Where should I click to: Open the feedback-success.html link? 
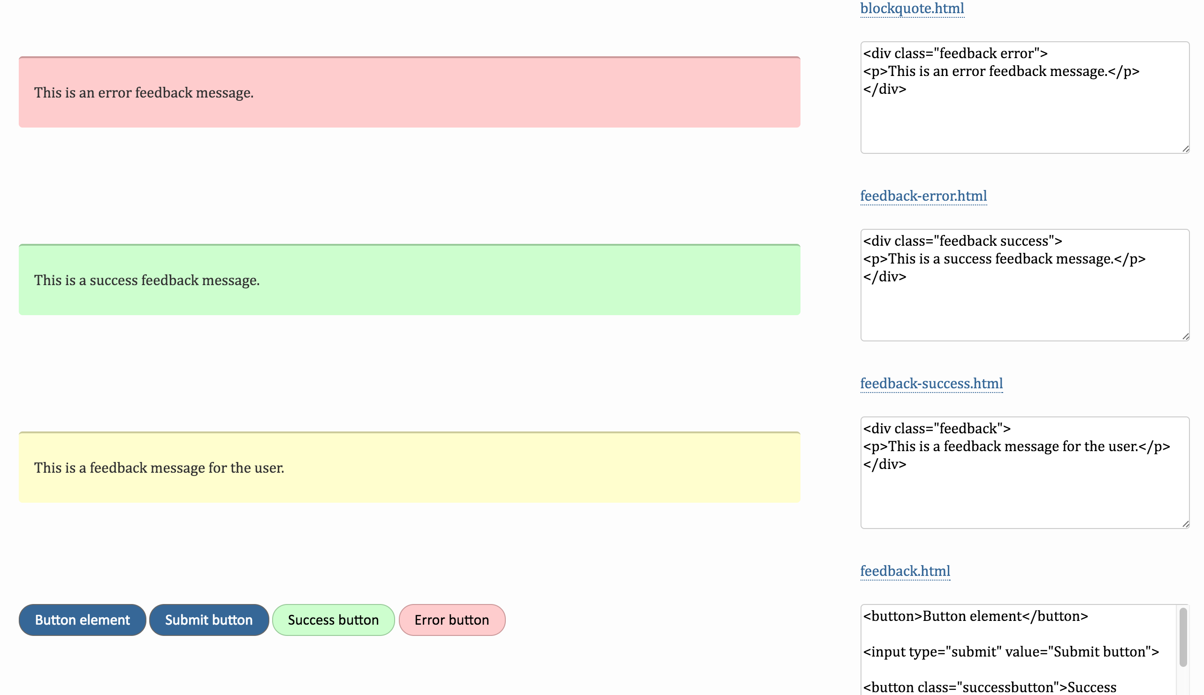931,384
